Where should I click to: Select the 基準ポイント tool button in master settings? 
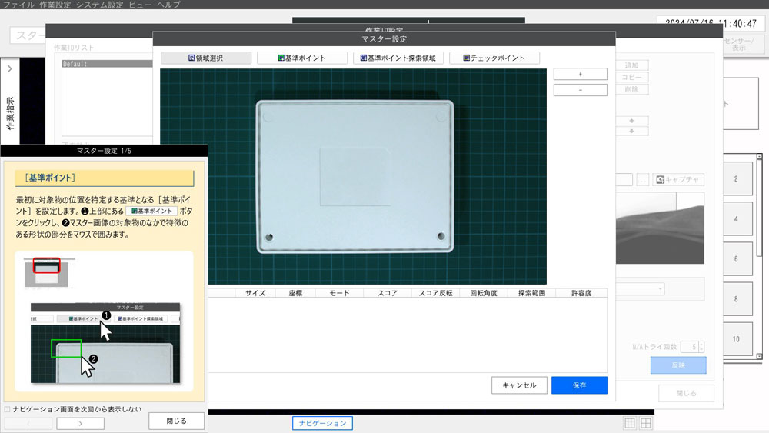302,58
